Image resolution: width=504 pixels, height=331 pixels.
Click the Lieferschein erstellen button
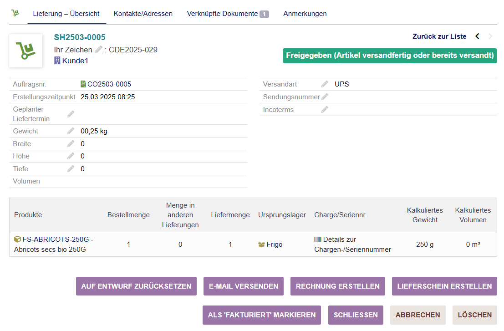coord(444,286)
